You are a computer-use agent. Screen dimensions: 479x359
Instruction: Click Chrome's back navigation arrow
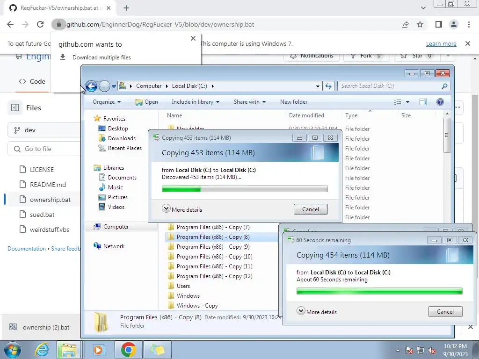click(x=10, y=24)
